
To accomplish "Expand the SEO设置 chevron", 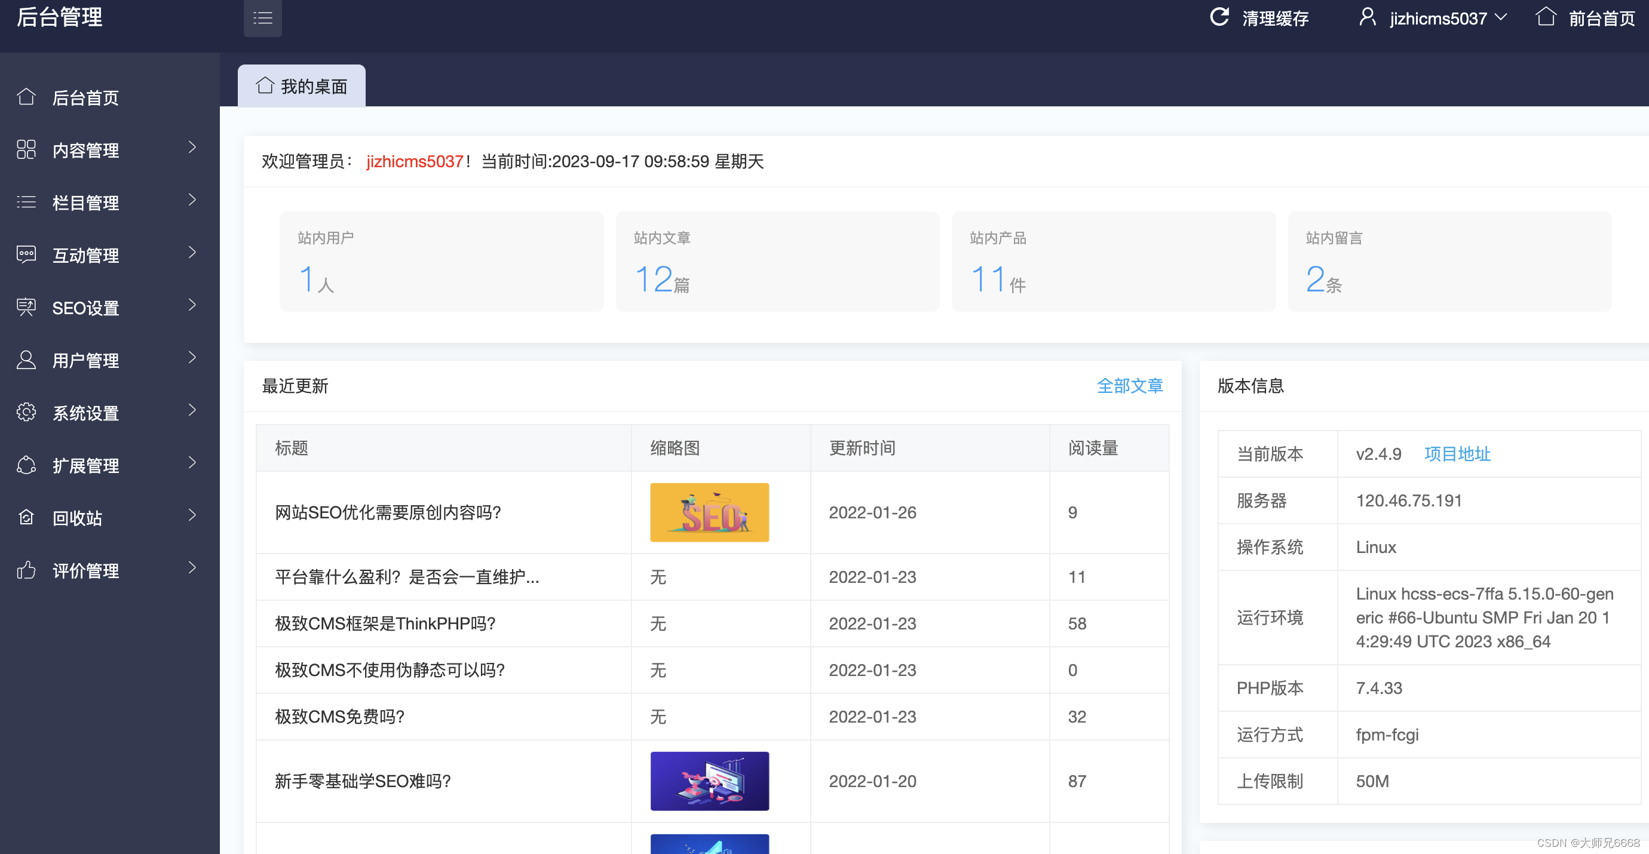I will (192, 305).
